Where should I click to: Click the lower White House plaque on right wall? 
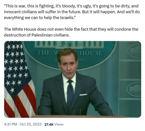(134, 89)
